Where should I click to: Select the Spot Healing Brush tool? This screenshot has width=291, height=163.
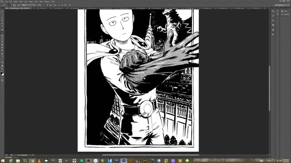pos(2,29)
